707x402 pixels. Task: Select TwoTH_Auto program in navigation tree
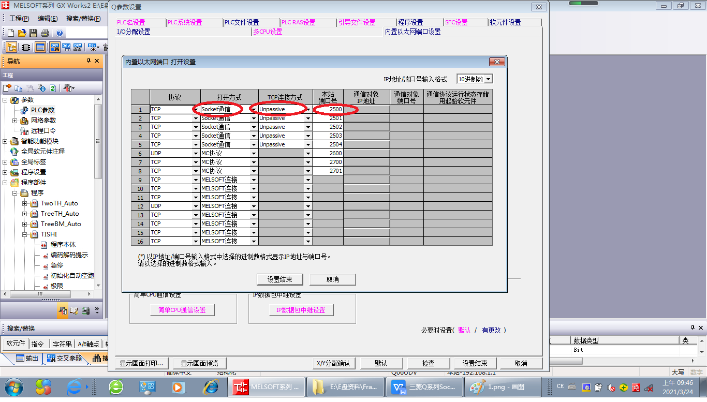point(59,203)
